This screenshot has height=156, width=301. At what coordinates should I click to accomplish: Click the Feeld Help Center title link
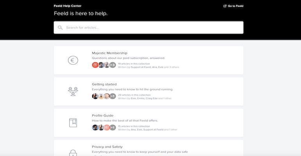pos(68,6)
